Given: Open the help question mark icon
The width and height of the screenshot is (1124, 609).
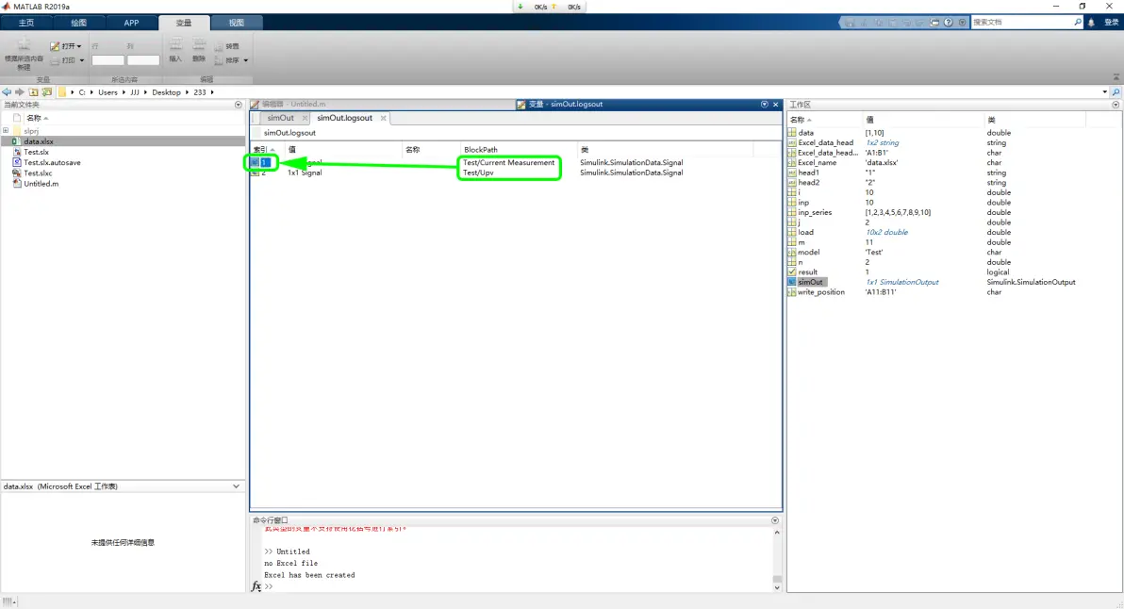Looking at the screenshot, I should (x=949, y=23).
